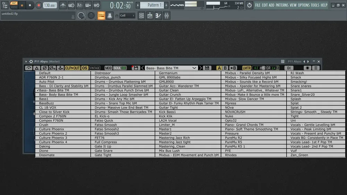Image resolution: width=347 pixels, height=195 pixels.
Task: Toggle the LMTR limiter button
Action: pos(246,68)
